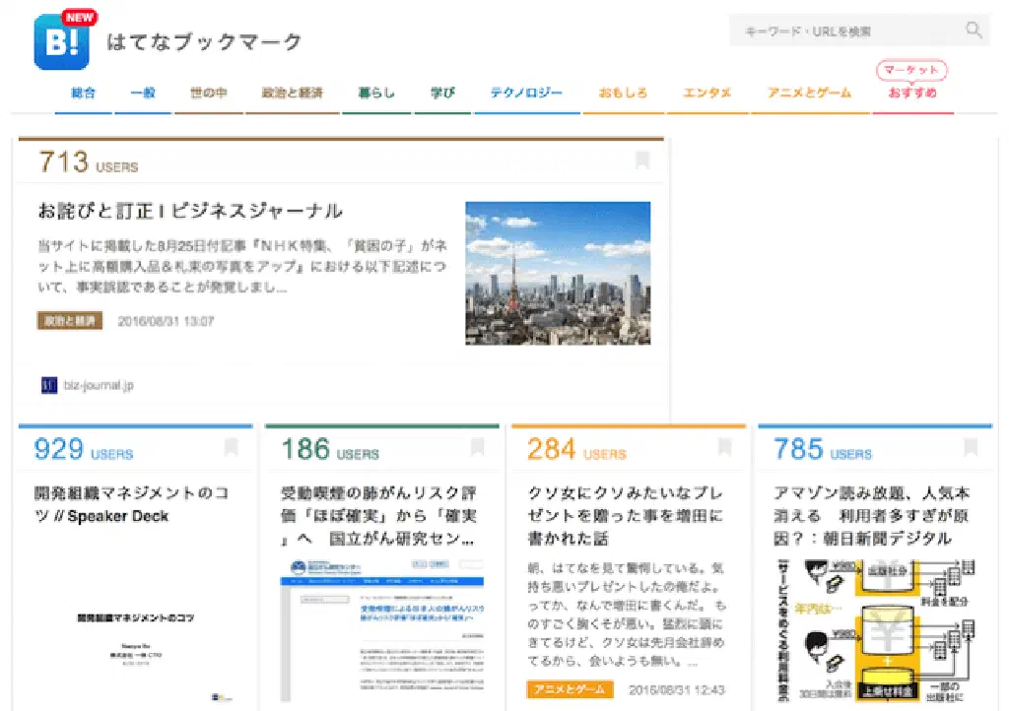Open the おすすめ tab with マーケット badge
Viewport: 1009px width, 711px height.
tap(911, 94)
